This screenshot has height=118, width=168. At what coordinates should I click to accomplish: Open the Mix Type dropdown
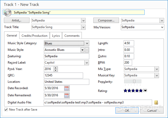coord(156,69)
